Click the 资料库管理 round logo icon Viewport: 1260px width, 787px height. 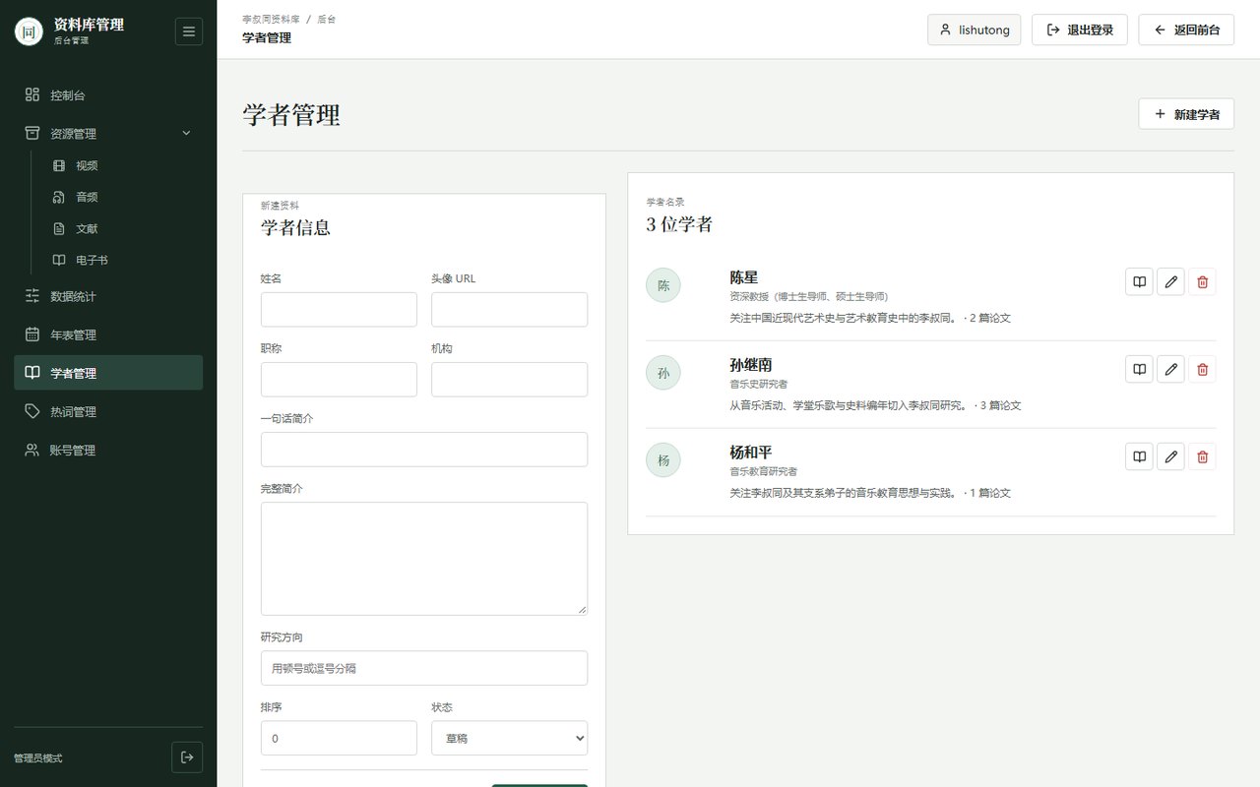30,31
